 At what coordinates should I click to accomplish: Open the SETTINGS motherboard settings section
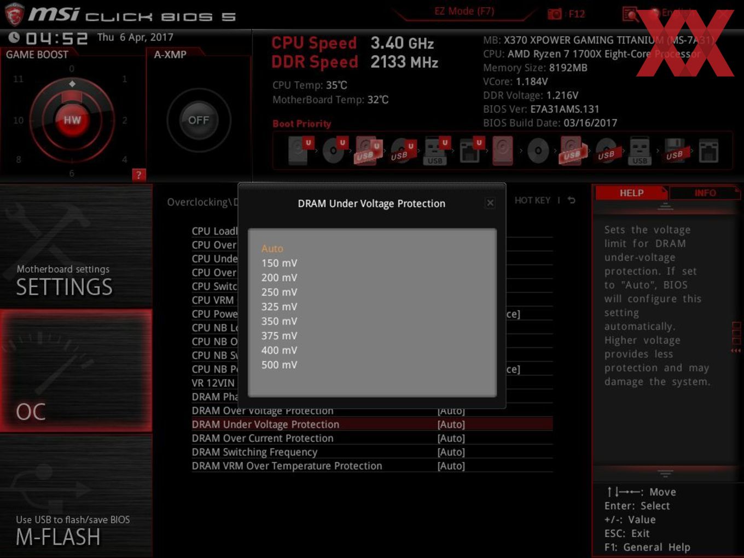click(76, 247)
